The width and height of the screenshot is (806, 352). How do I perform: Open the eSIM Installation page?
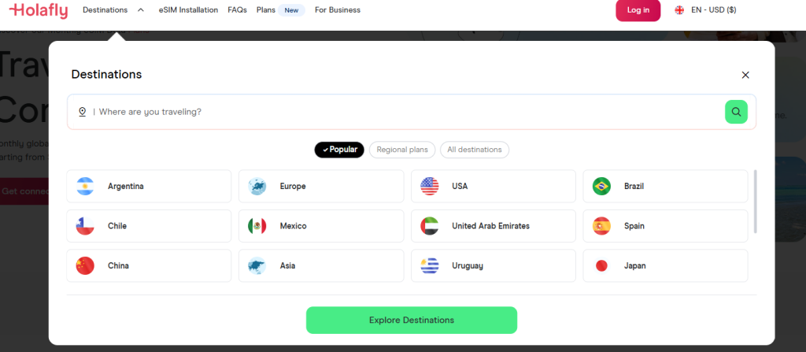tap(188, 10)
